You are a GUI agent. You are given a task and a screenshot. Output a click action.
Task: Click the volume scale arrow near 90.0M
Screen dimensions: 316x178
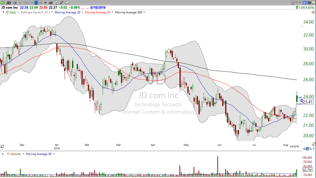tap(302, 158)
